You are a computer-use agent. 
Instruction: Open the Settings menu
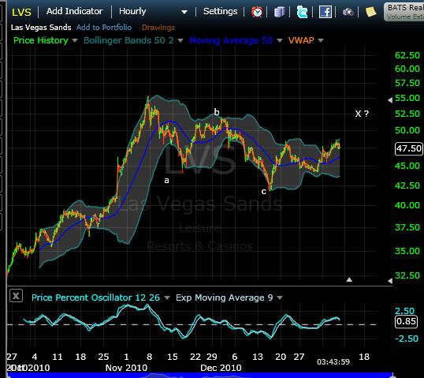pyautogui.click(x=220, y=11)
